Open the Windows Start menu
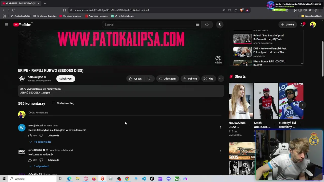 click(4, 179)
